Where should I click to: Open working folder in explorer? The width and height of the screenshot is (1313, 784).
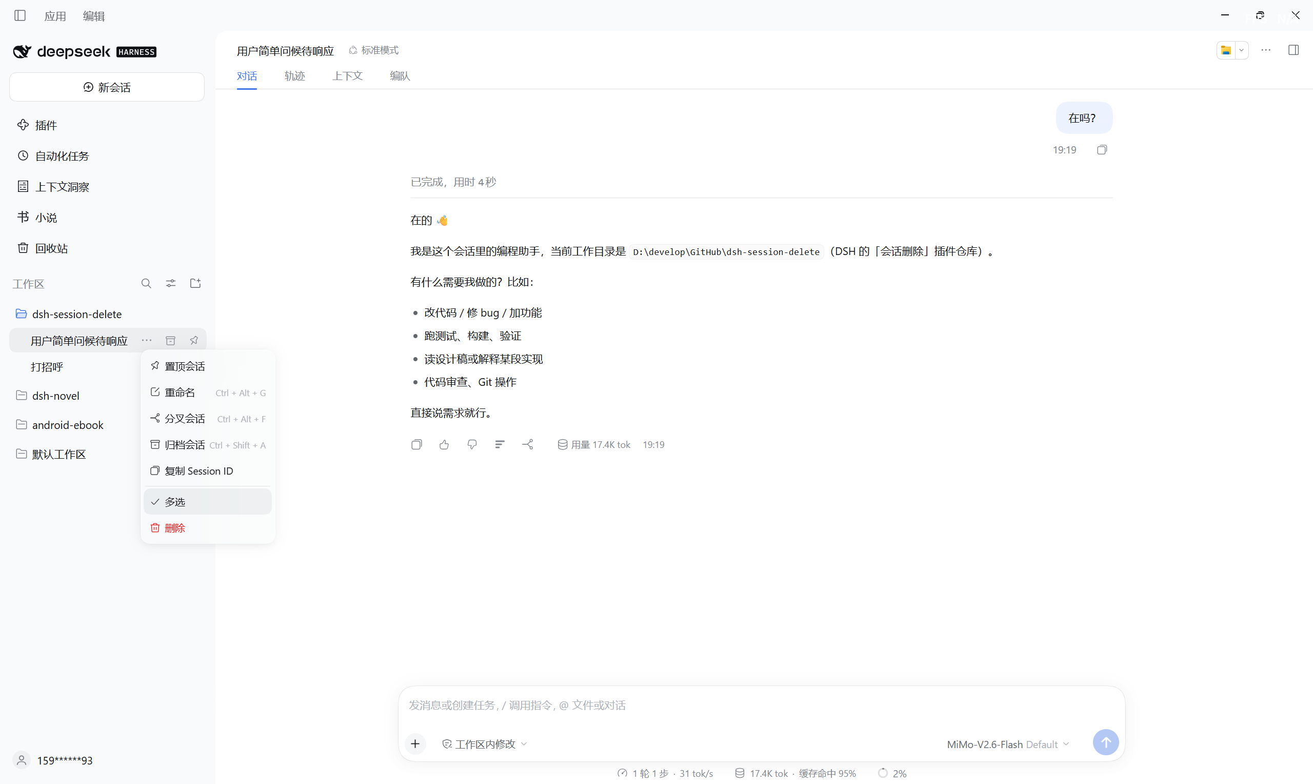coord(1226,50)
